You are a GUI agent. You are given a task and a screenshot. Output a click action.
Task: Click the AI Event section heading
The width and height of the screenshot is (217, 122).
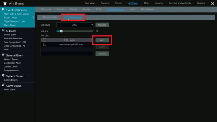tap(11, 31)
